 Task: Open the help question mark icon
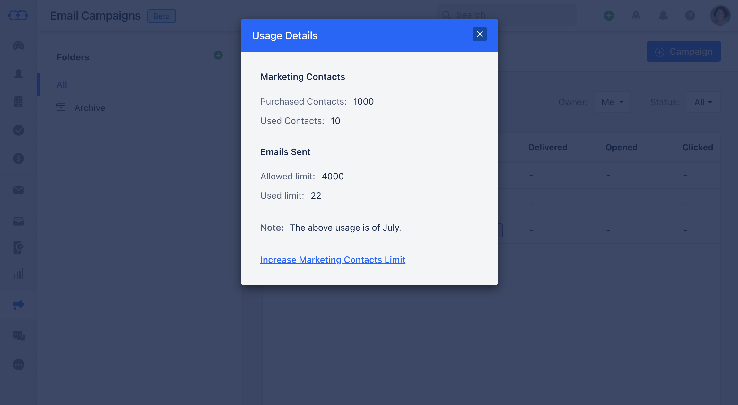tap(690, 15)
